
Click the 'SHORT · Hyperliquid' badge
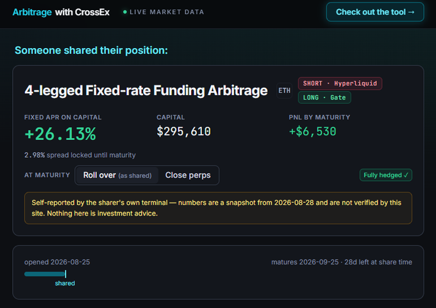pos(340,83)
